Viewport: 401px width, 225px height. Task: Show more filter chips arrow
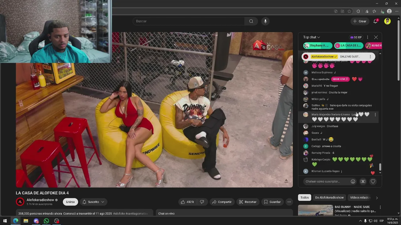tap(377, 197)
